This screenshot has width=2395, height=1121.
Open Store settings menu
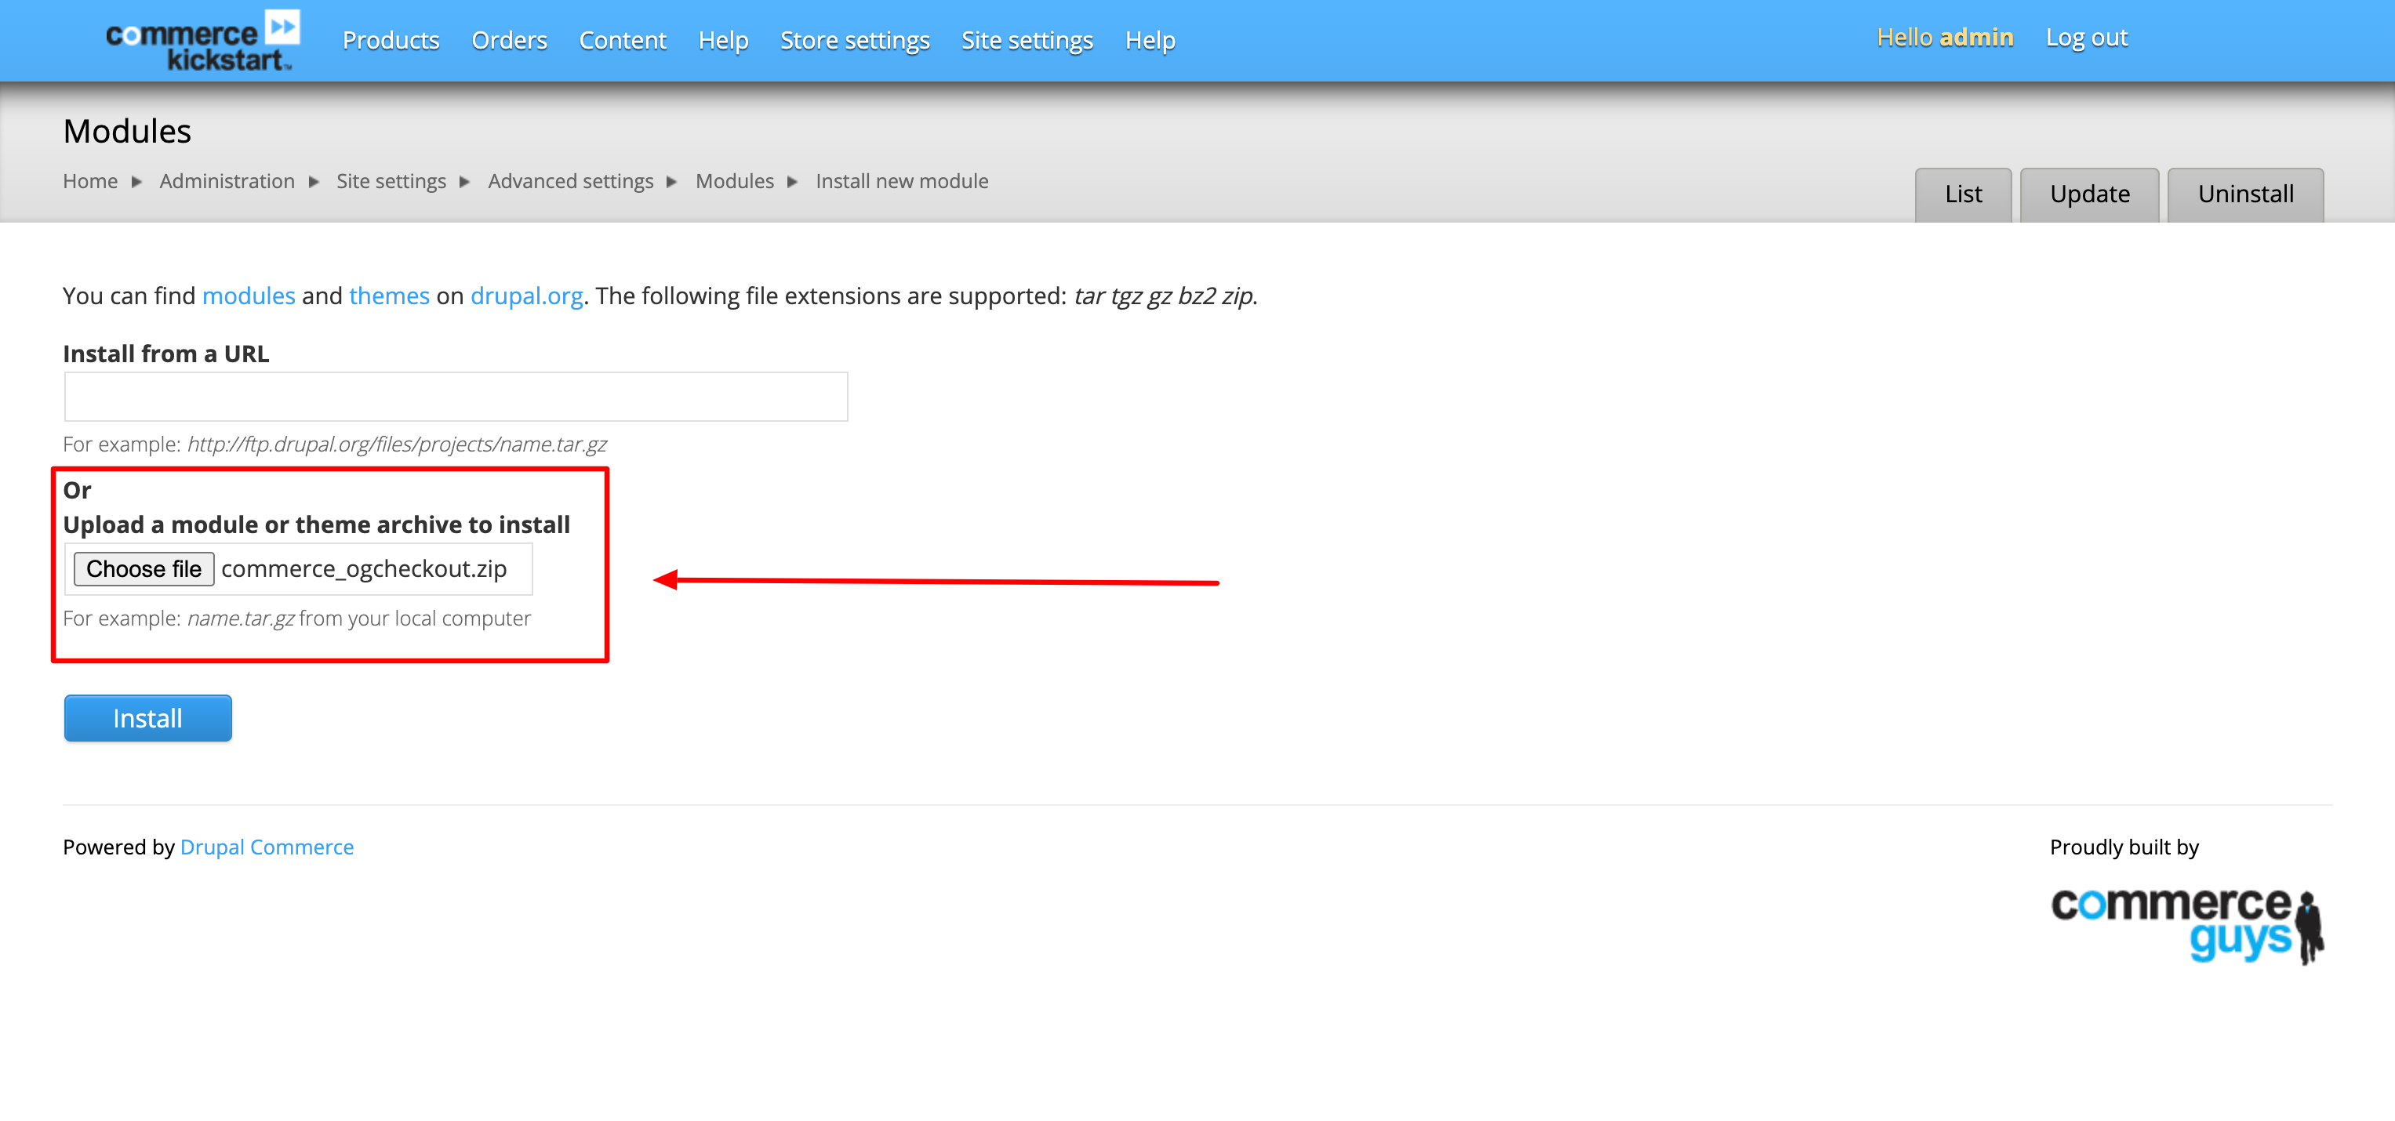coord(855,40)
